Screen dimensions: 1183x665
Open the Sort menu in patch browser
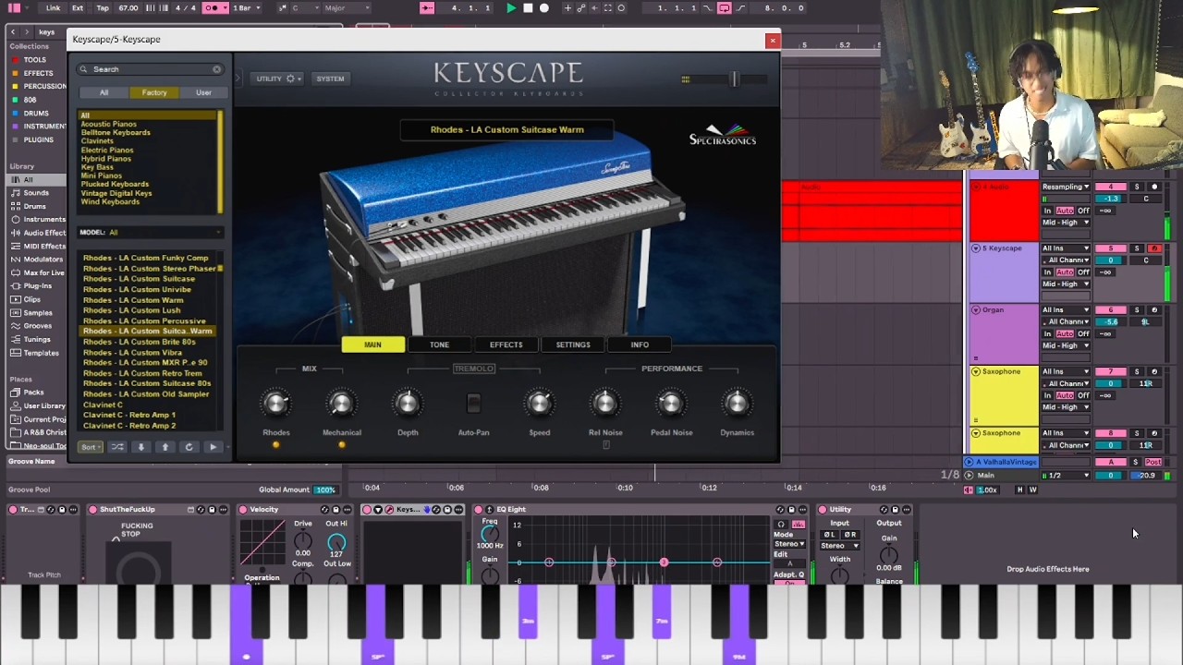click(90, 447)
